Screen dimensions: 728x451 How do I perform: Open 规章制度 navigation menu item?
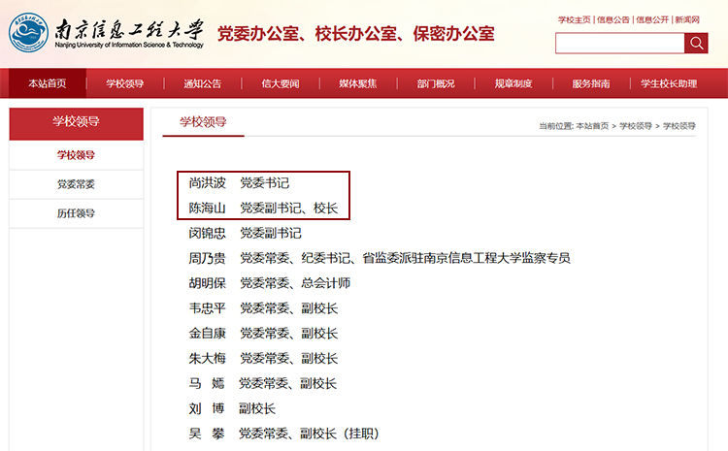tap(513, 83)
